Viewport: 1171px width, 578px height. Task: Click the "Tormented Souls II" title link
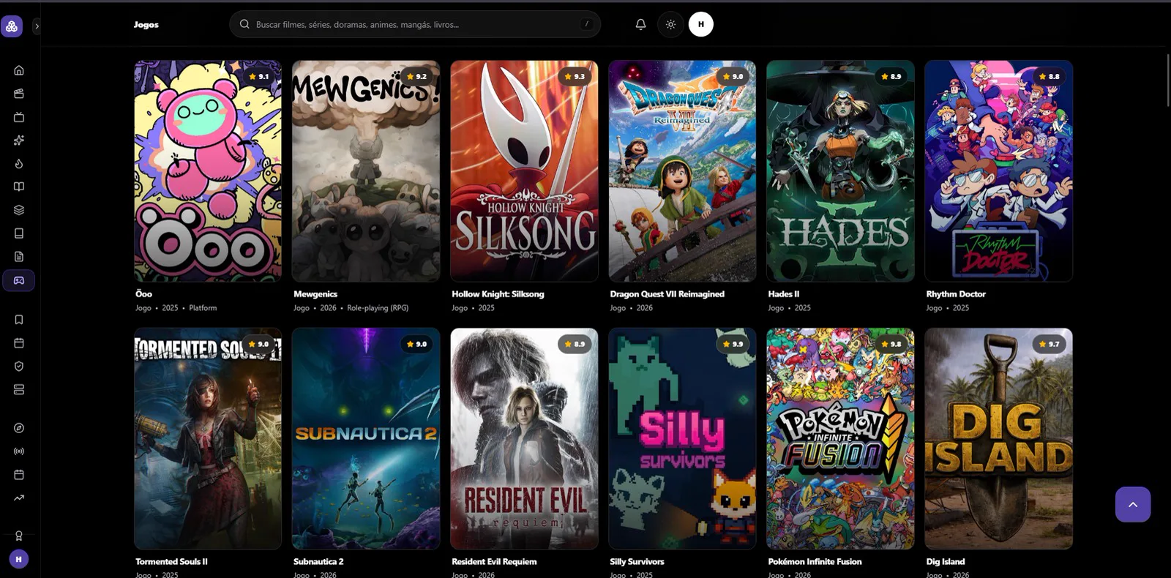click(x=171, y=561)
